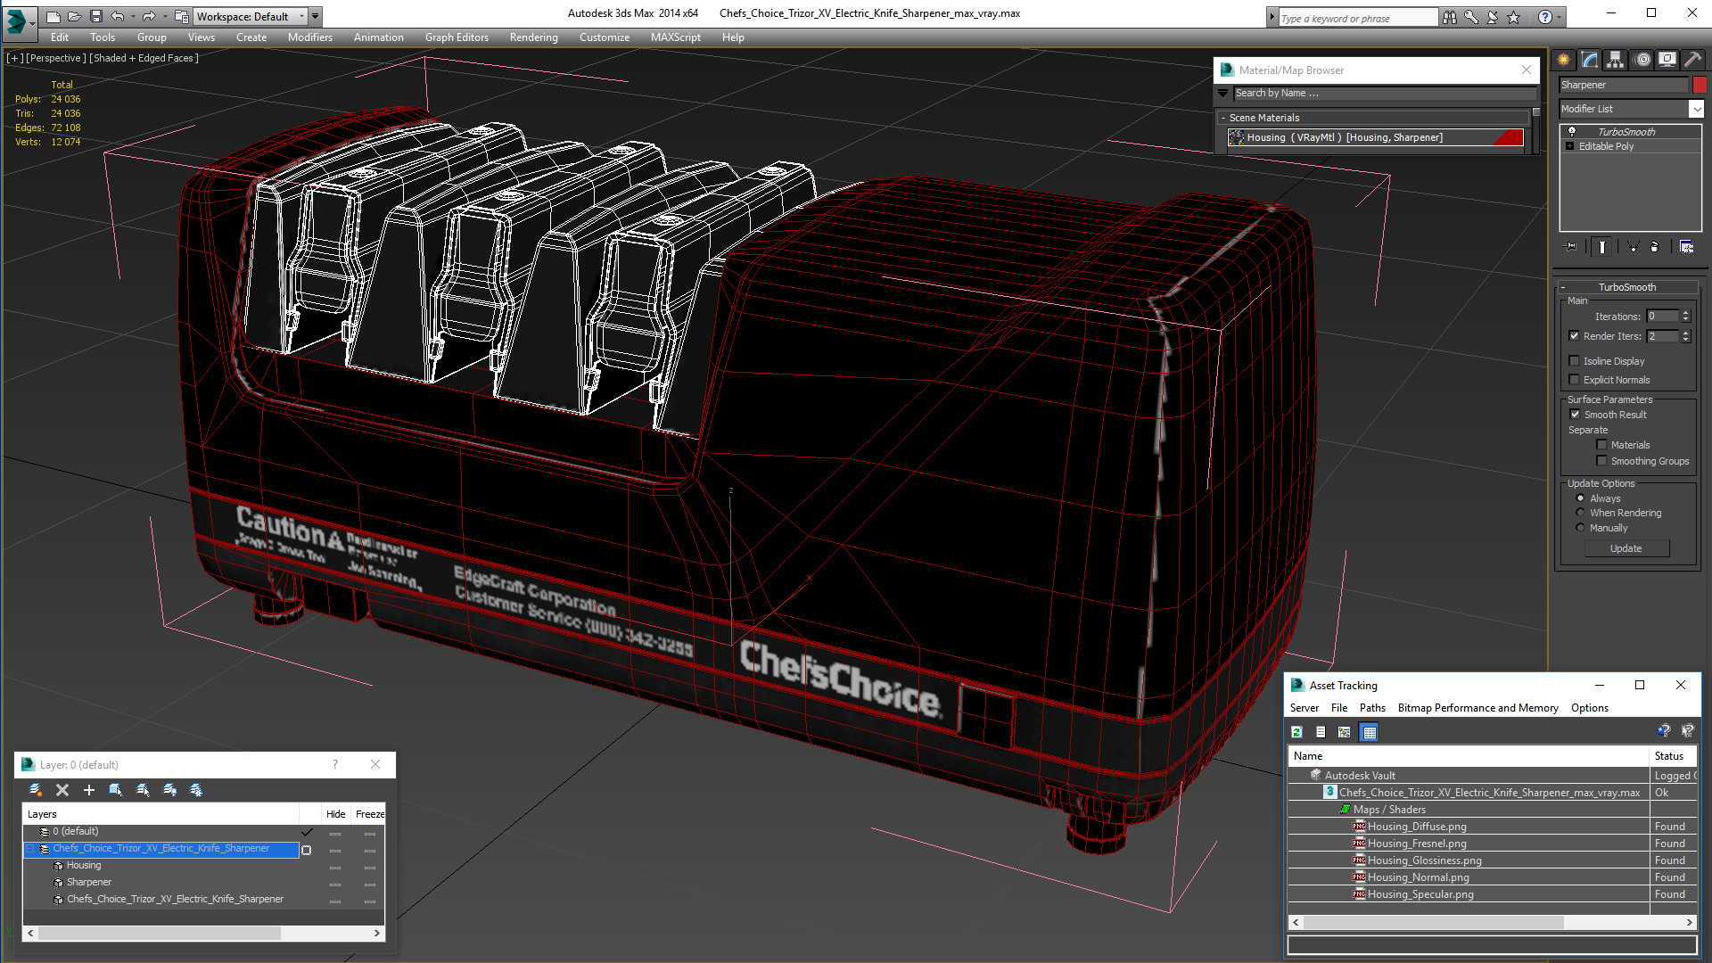Enable Isoline Display checkbox
This screenshot has width=1712, height=963.
pos(1575,361)
